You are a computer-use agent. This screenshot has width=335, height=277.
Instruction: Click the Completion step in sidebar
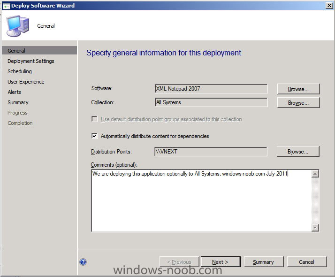tap(20, 123)
